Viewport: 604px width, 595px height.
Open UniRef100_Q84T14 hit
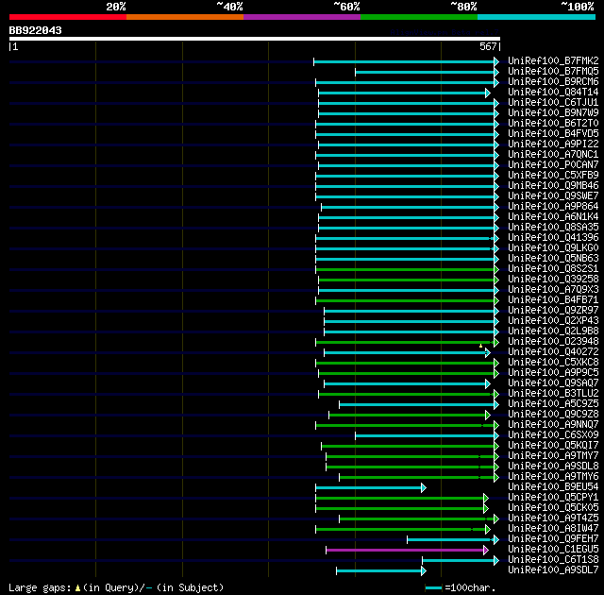[x=553, y=93]
